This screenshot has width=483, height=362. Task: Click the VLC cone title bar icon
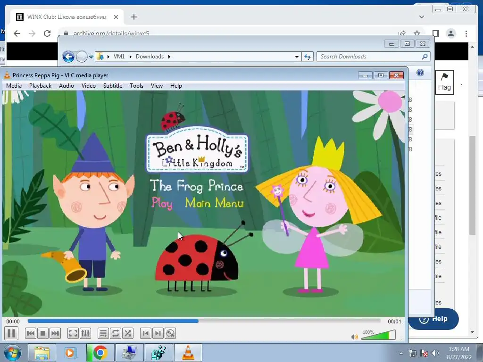click(x=7, y=75)
